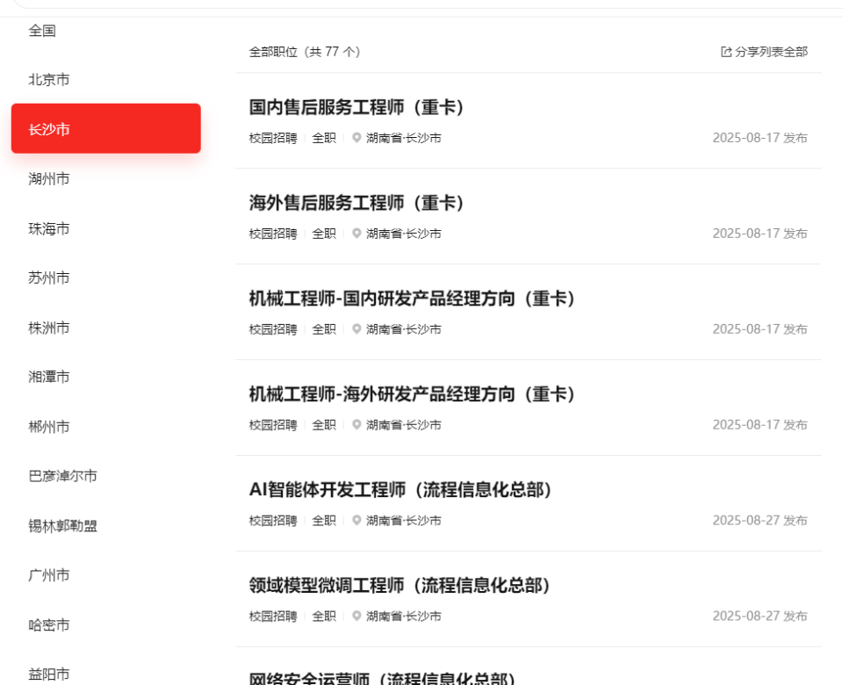The width and height of the screenshot is (843, 685).
Task: Select 株洲市 from the city list
Action: (x=46, y=328)
